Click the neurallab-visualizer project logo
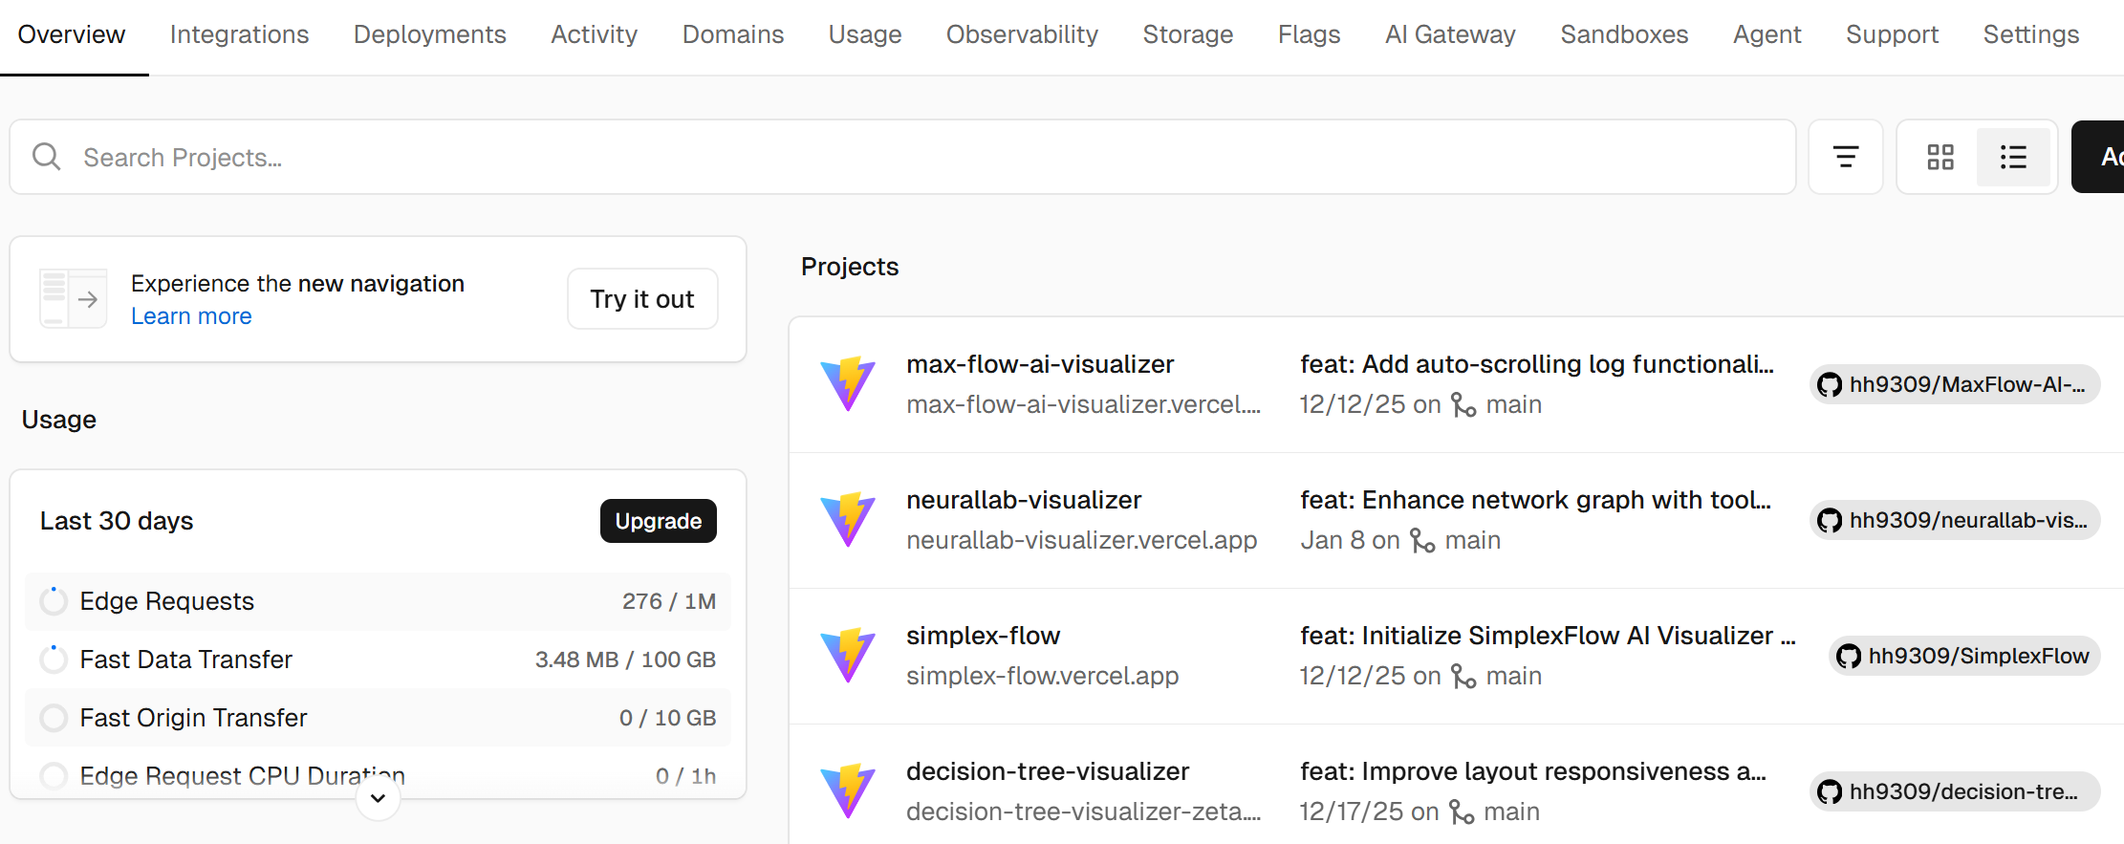Image resolution: width=2124 pixels, height=844 pixels. point(848,520)
